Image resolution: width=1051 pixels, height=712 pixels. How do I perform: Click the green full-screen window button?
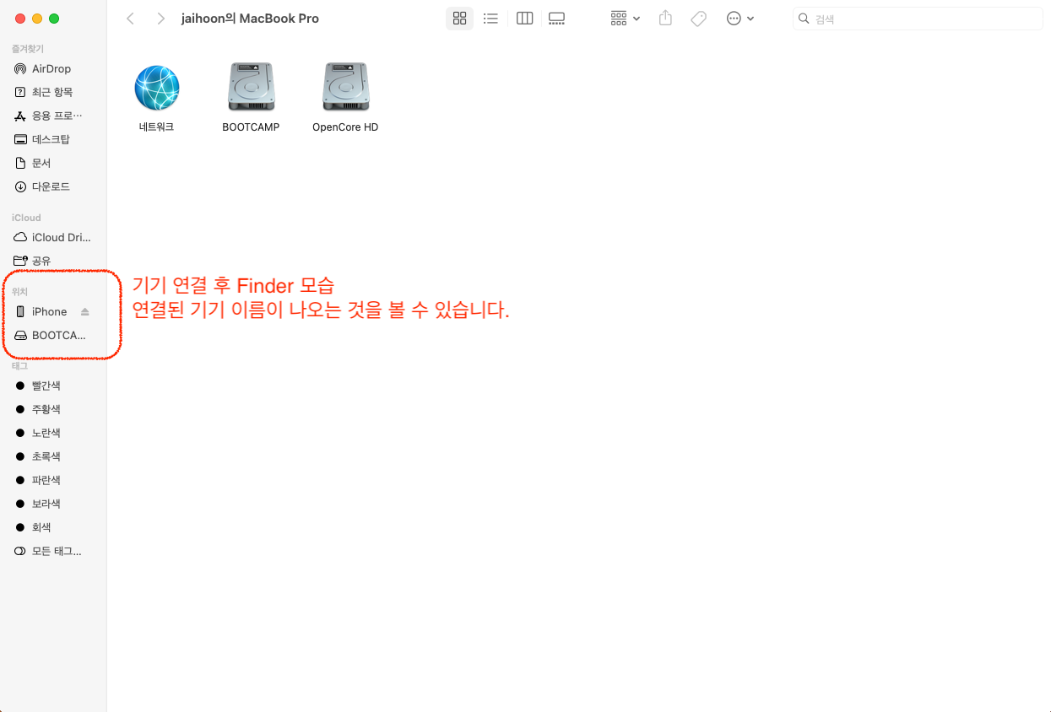tap(54, 19)
